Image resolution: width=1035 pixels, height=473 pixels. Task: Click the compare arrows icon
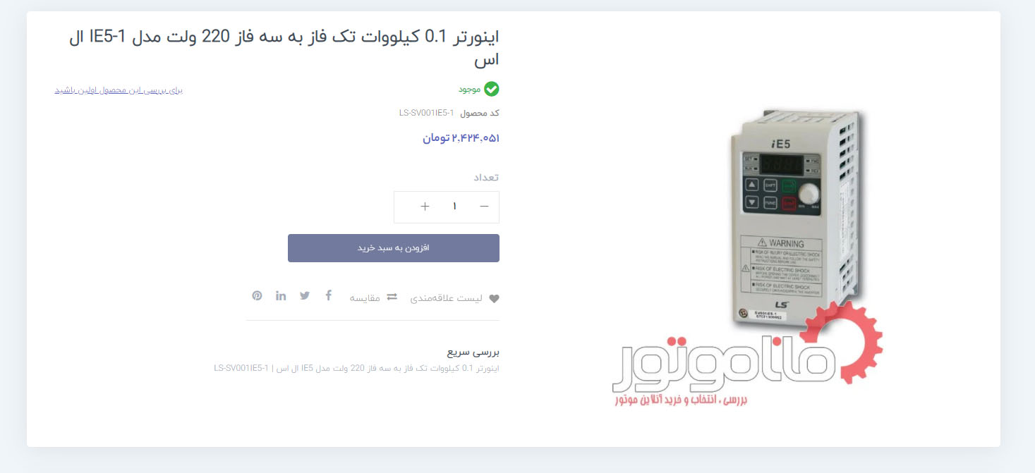392,297
